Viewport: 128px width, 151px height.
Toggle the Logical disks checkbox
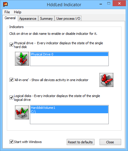(11, 98)
